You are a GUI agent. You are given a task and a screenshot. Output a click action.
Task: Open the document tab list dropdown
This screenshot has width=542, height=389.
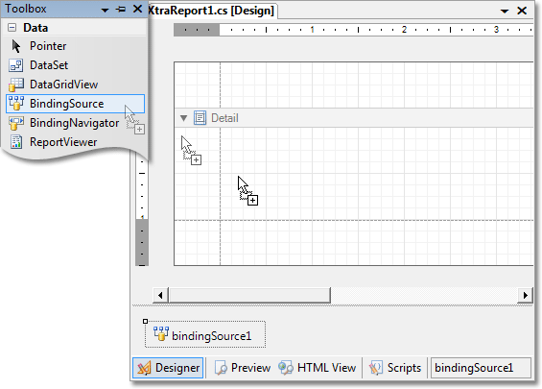(505, 12)
